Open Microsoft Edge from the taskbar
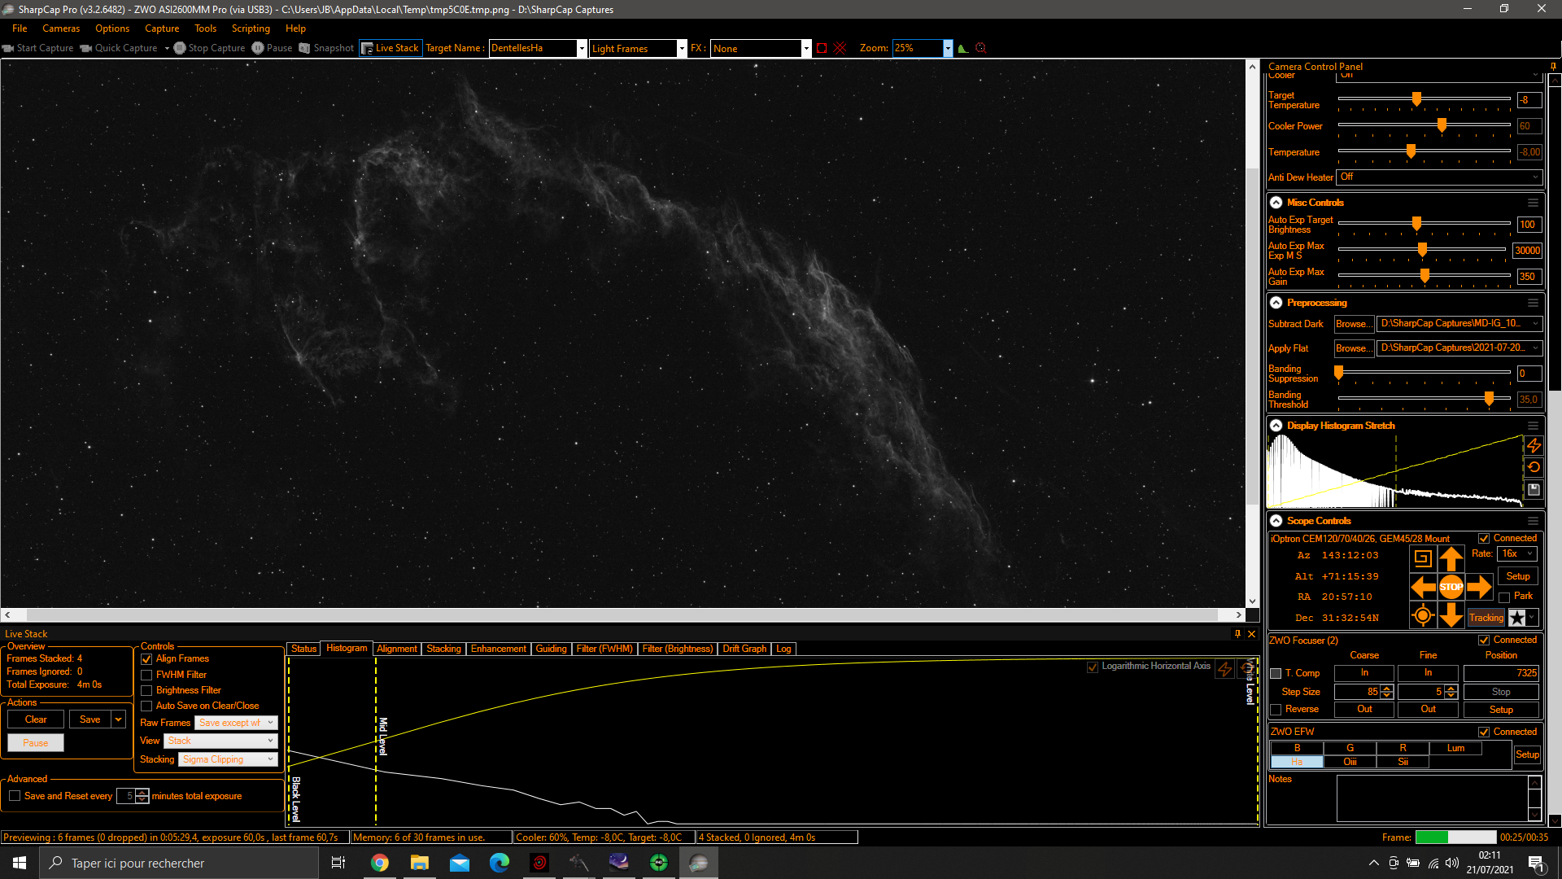Viewport: 1562px width, 879px height. 500,863
